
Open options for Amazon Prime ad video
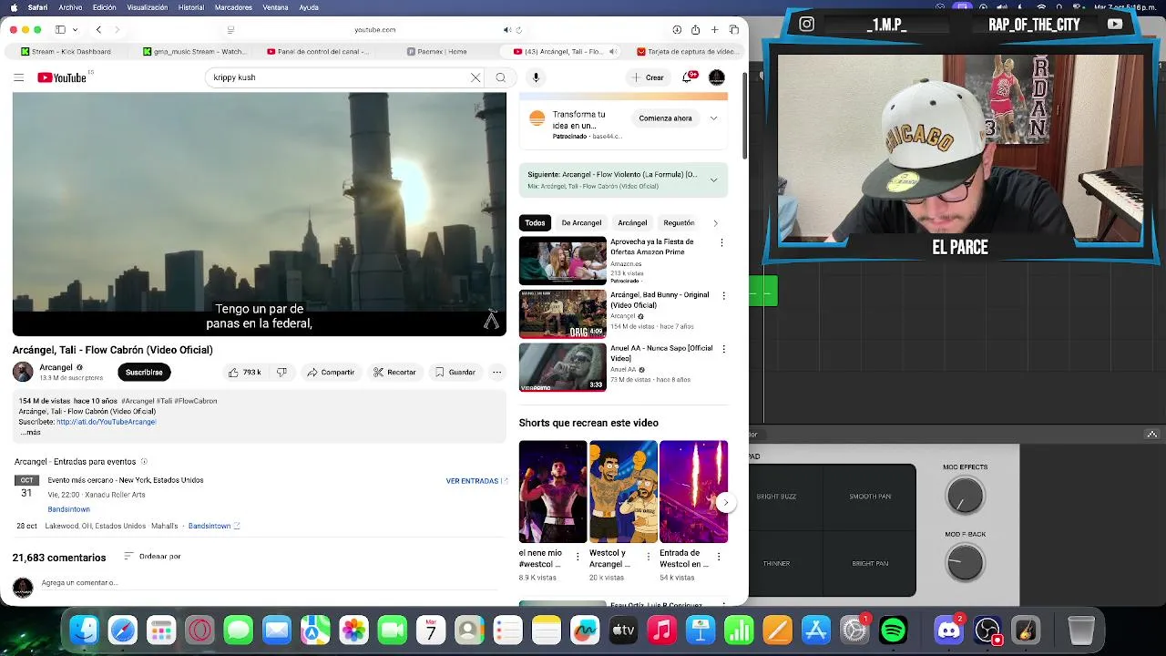(x=721, y=243)
